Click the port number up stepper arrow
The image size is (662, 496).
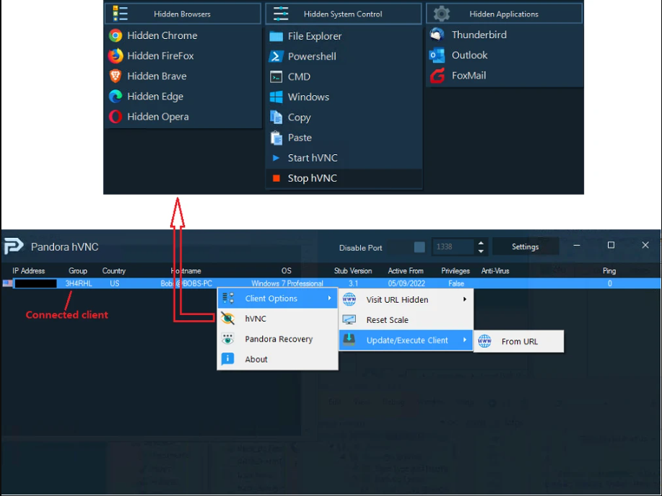(480, 243)
